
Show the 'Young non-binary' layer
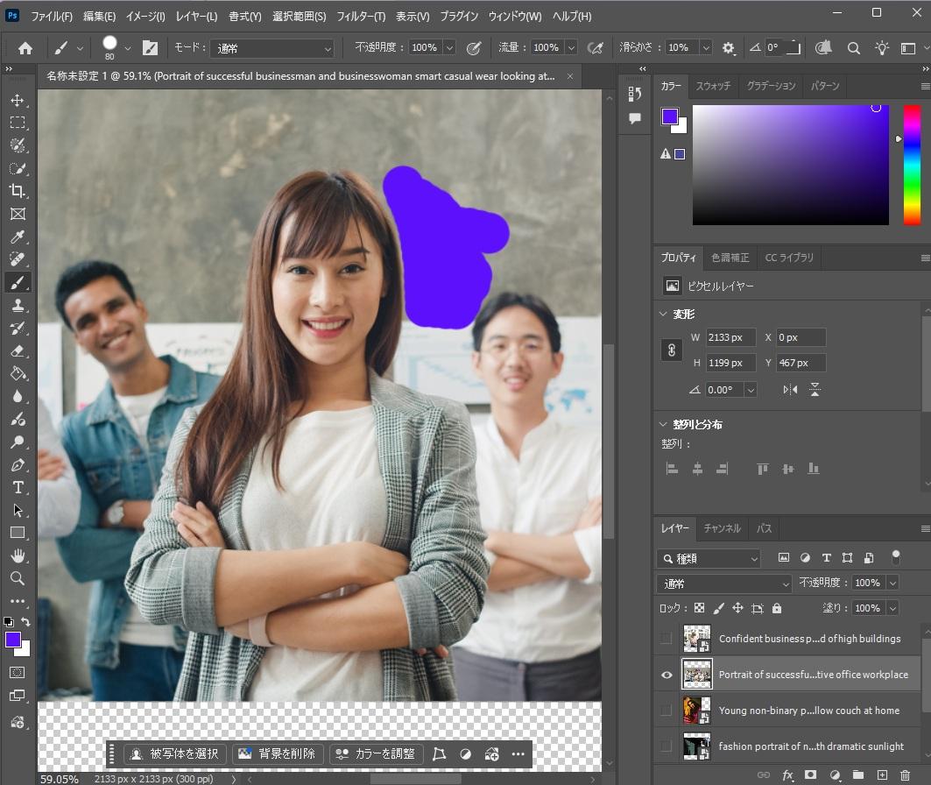[667, 711]
